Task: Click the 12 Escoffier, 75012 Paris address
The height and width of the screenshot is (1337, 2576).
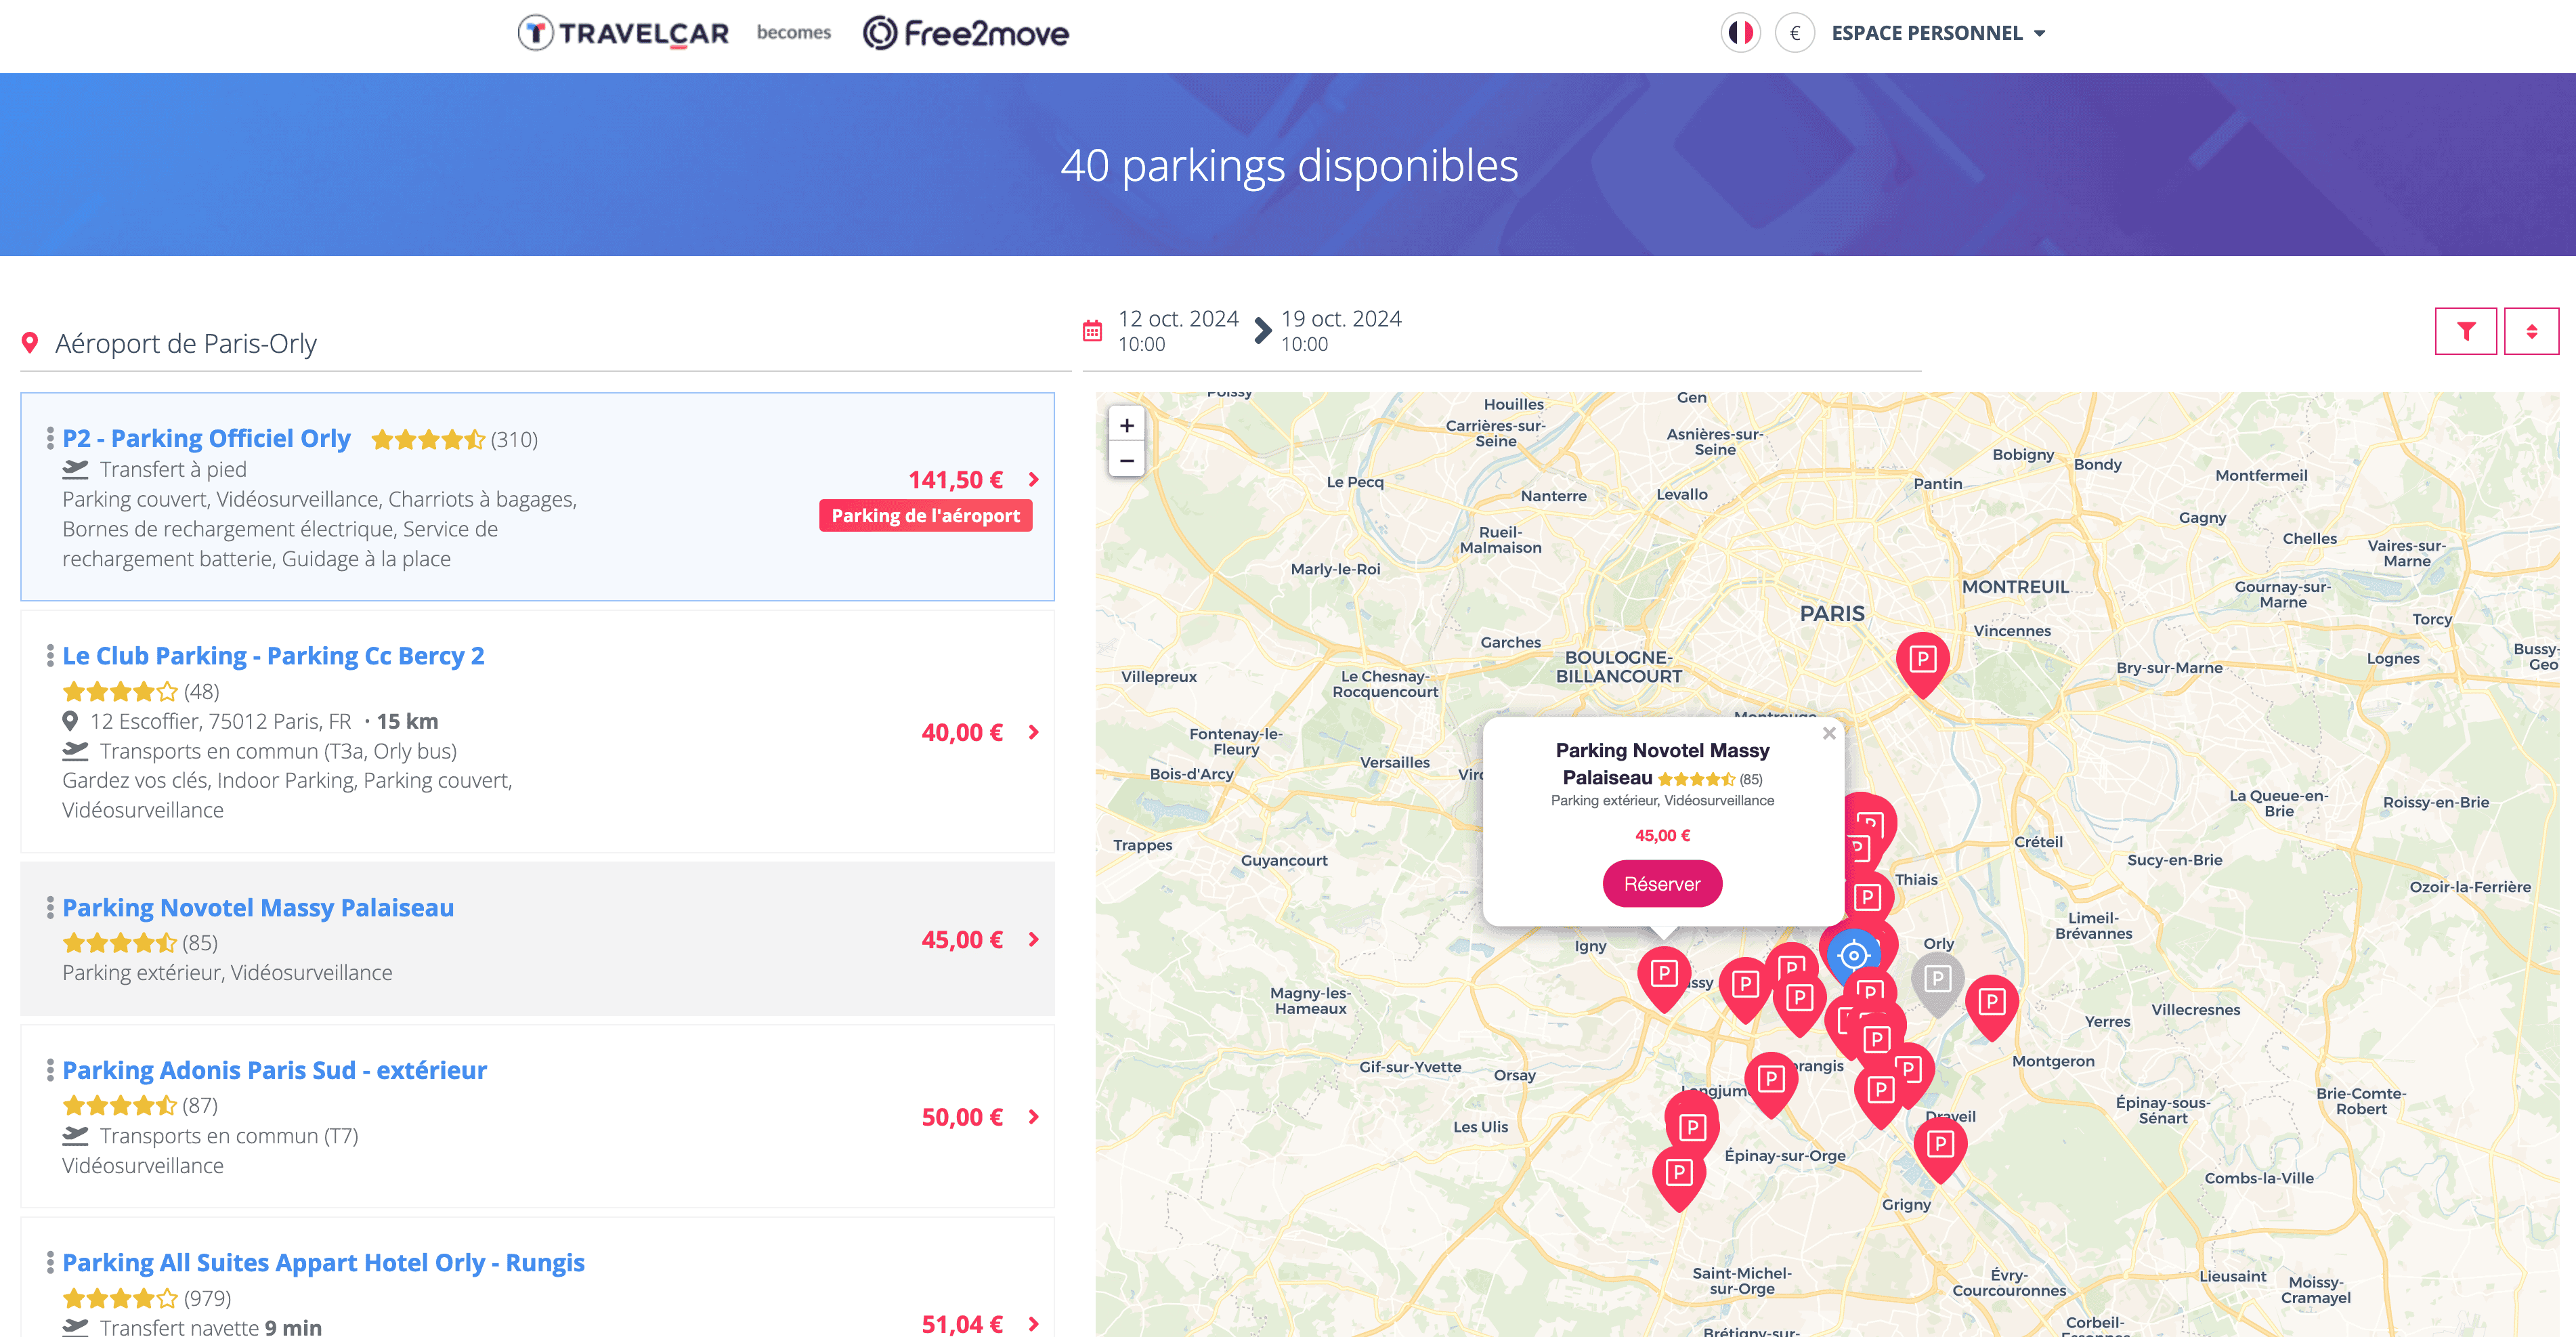Action: click(x=220, y=721)
